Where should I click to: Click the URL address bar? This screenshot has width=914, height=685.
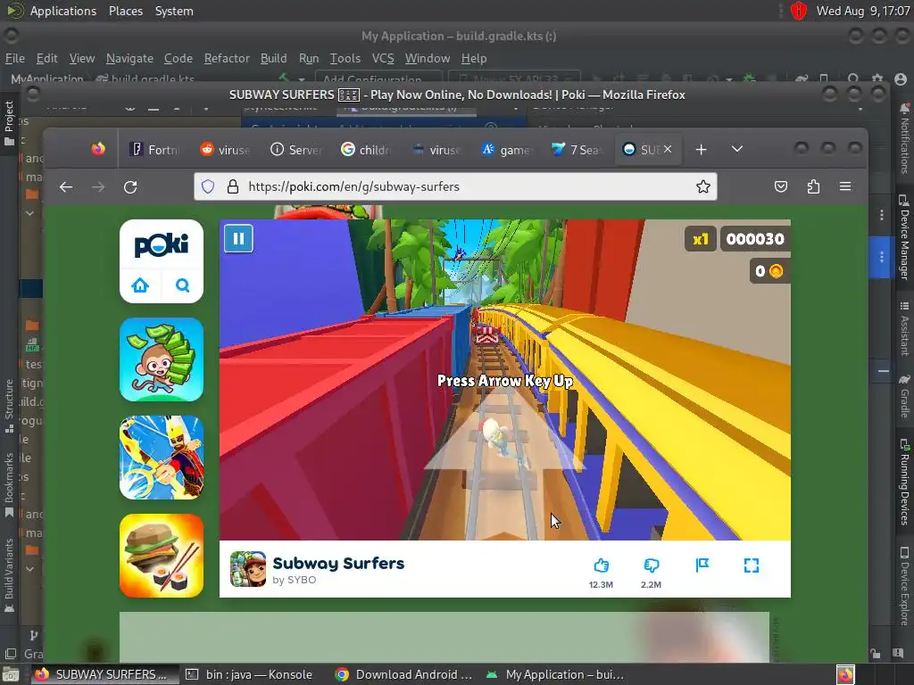pos(454,186)
